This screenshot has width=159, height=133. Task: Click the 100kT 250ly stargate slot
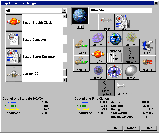pos(114,72)
